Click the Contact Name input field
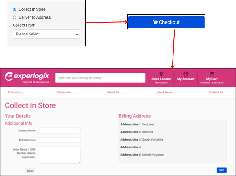Screen dimensions: 236x176 tap(60, 131)
